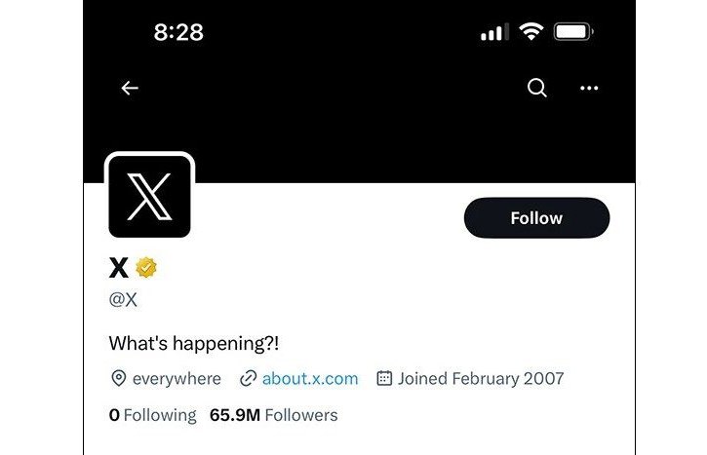Open search with the magnifier icon
This screenshot has width=707, height=455.
point(536,89)
